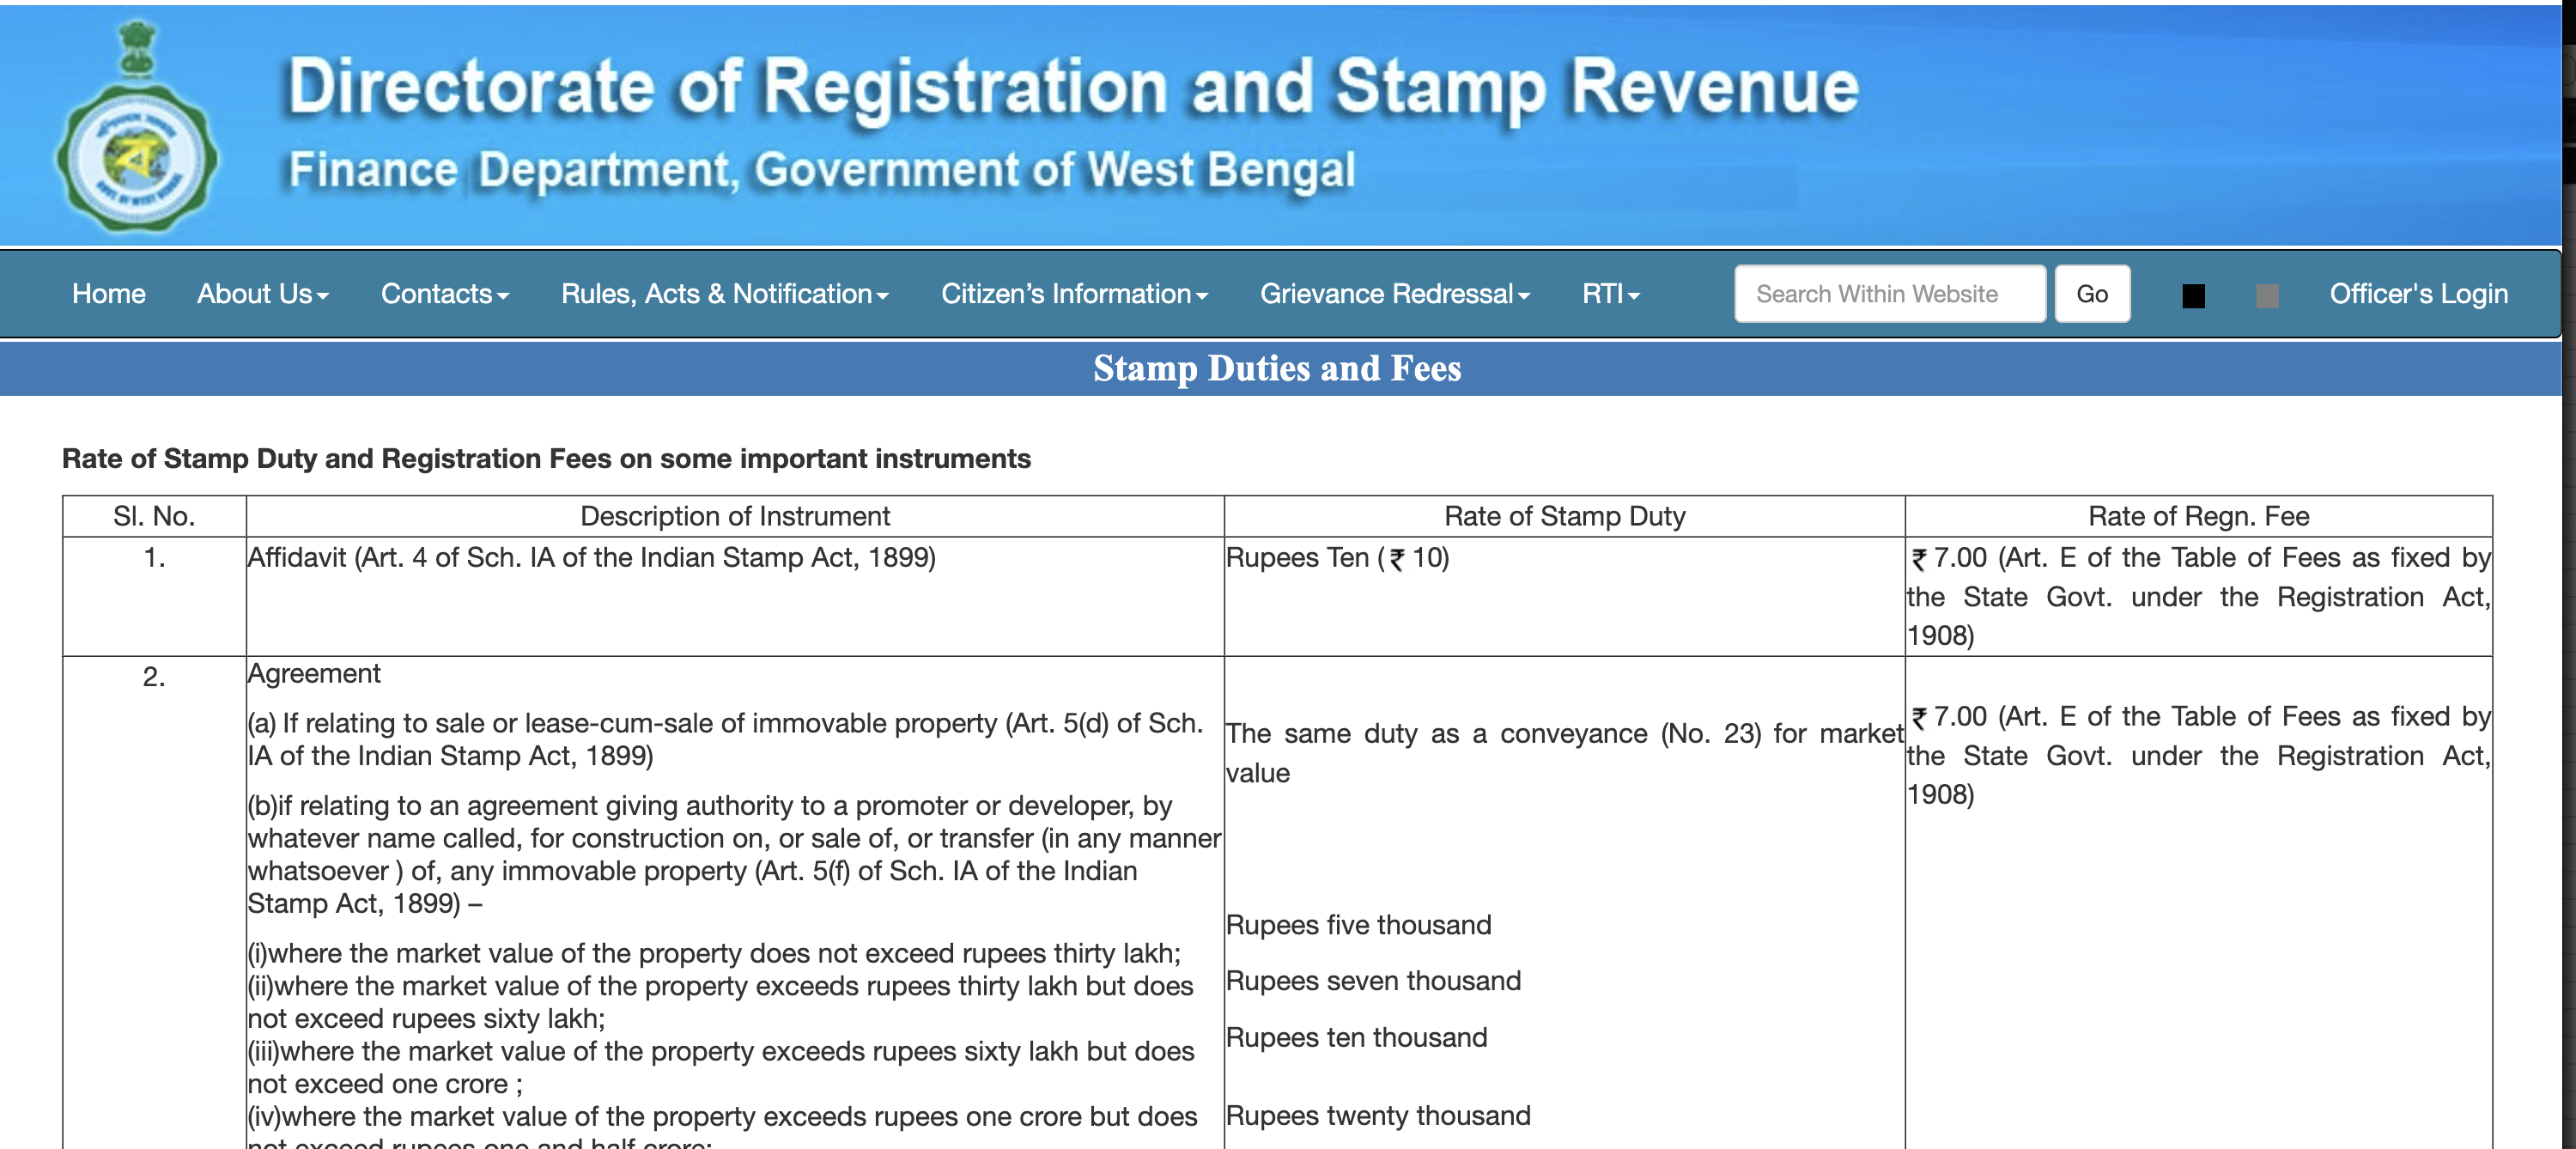Click the Description of Instrument column header
The height and width of the screenshot is (1149, 2576).
click(x=735, y=516)
